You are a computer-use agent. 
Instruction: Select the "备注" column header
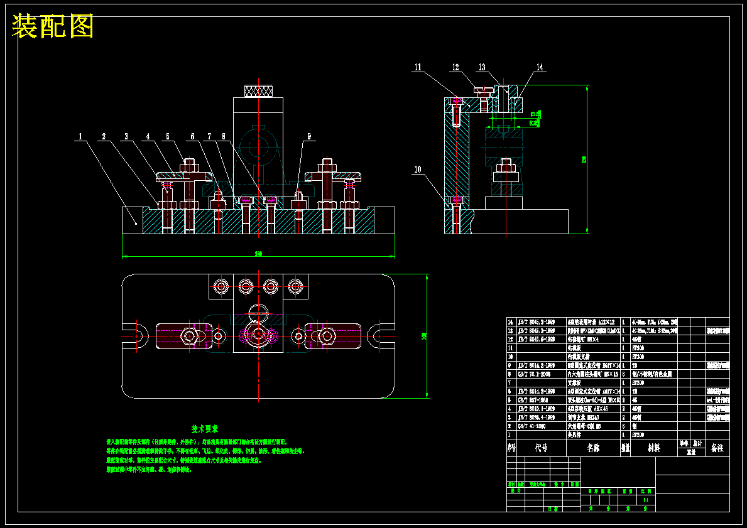717,448
